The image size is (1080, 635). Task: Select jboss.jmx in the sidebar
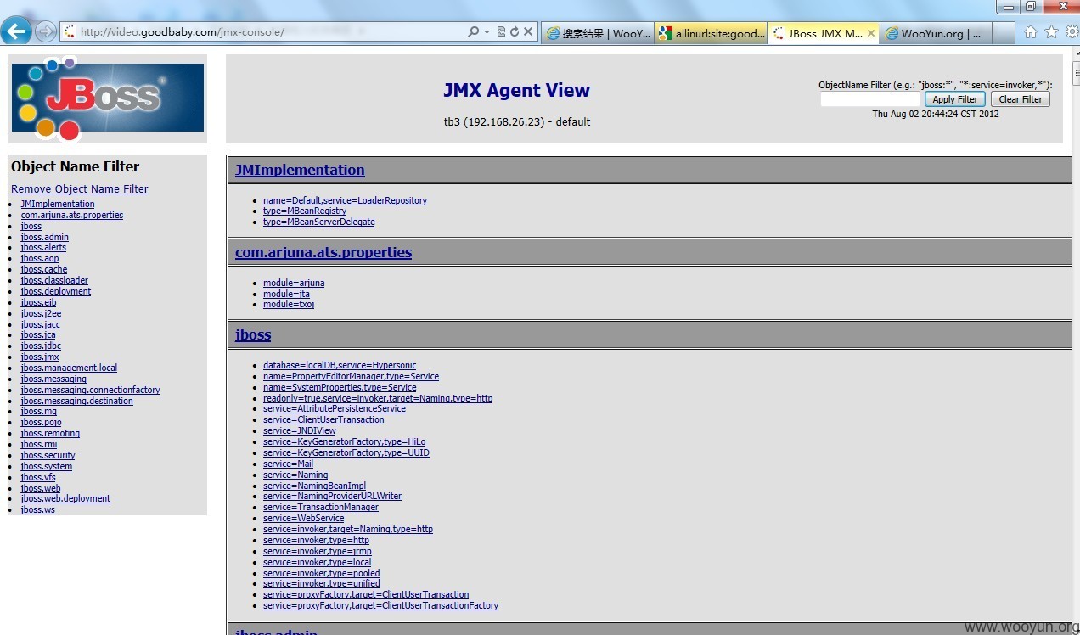pyautogui.click(x=40, y=357)
